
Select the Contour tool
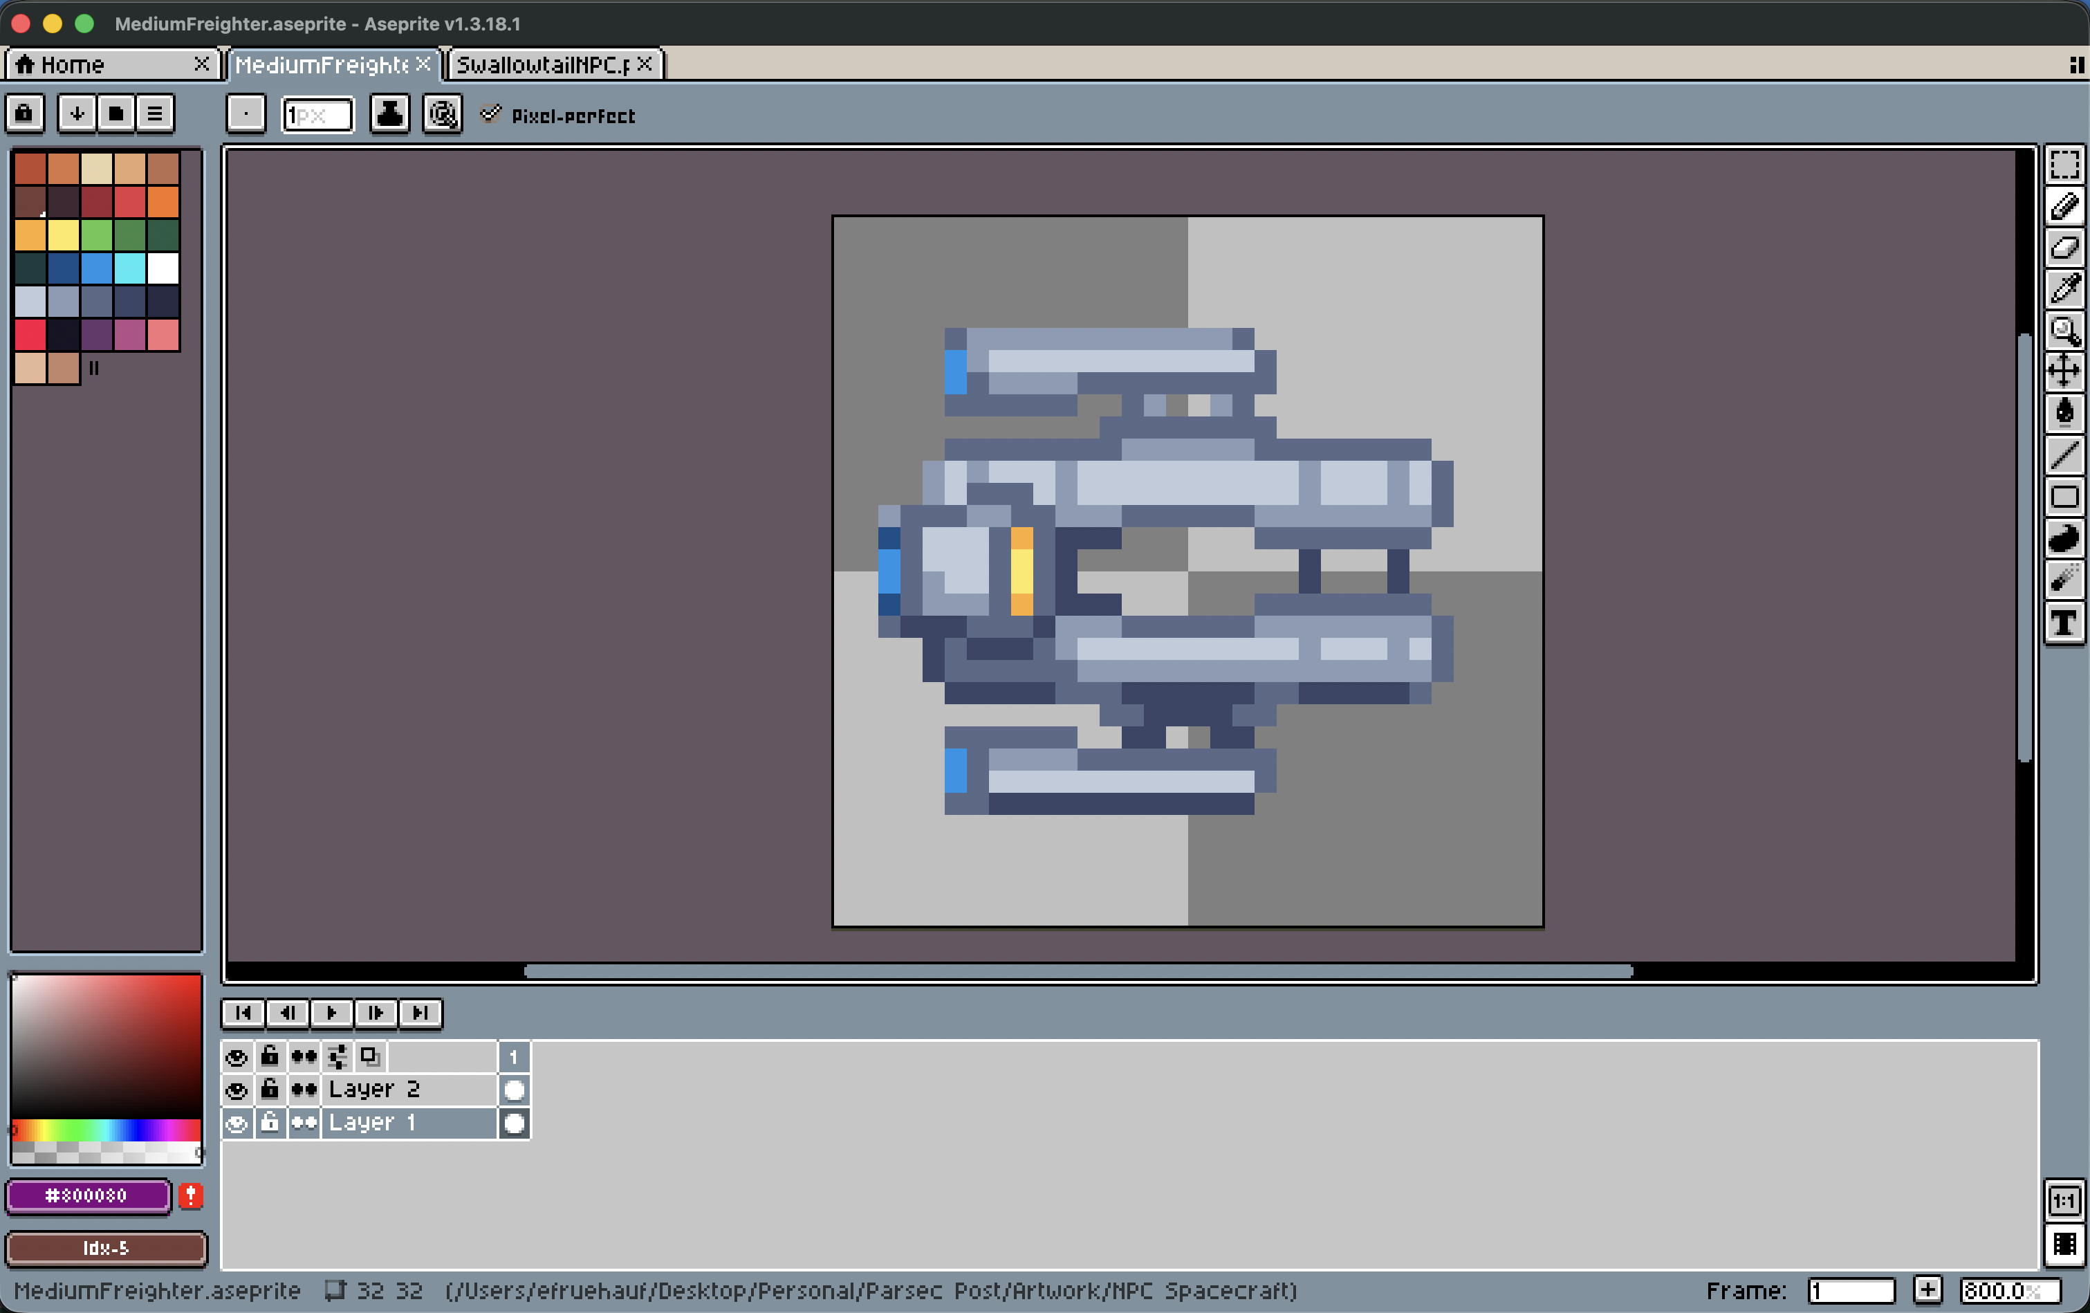[2064, 538]
